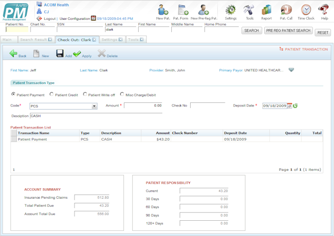
Task: Click the Patient Transaction tree icon
Action: coord(281,49)
